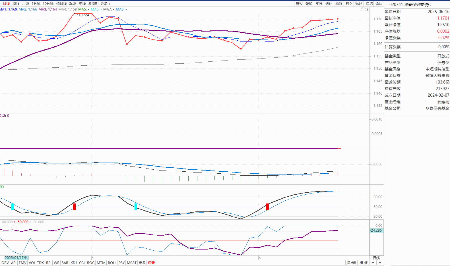Image resolution: width=450 pixels, height=266 pixels.
Task: Click the MA1: 1.169 legend value
Action: click(x=9, y=9)
